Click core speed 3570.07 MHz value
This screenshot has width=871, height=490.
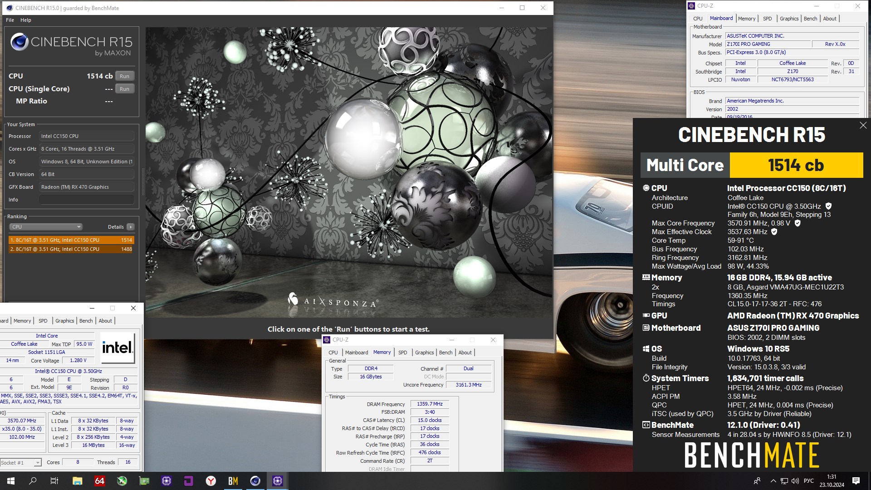click(22, 421)
